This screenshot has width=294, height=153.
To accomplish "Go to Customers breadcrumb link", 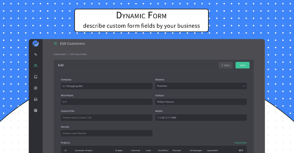I will coord(60,54).
